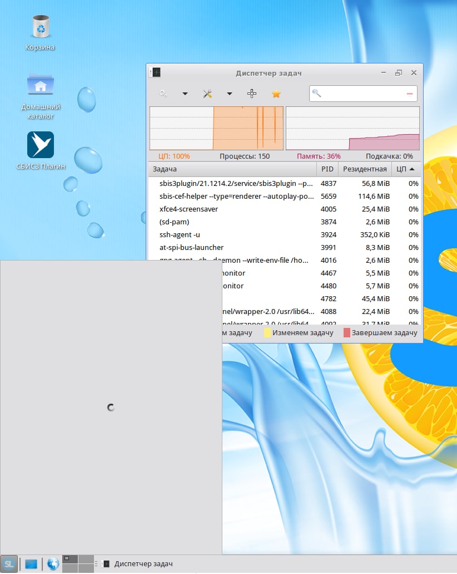Click the 25,4 MiB memory value
The width and height of the screenshot is (457, 574).
pyautogui.click(x=375, y=209)
